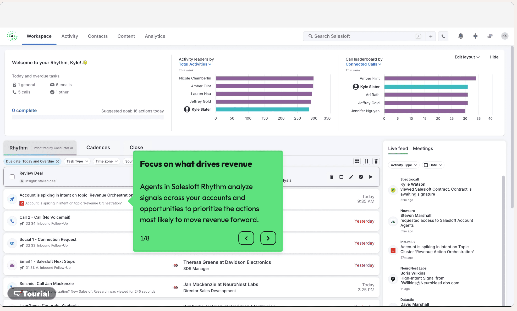The width and height of the screenshot is (517, 311).
Task: Open Time Zone filter dropdown
Action: click(x=107, y=161)
